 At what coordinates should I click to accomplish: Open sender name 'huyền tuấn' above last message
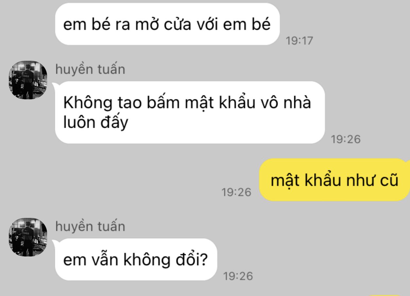pos(90,226)
